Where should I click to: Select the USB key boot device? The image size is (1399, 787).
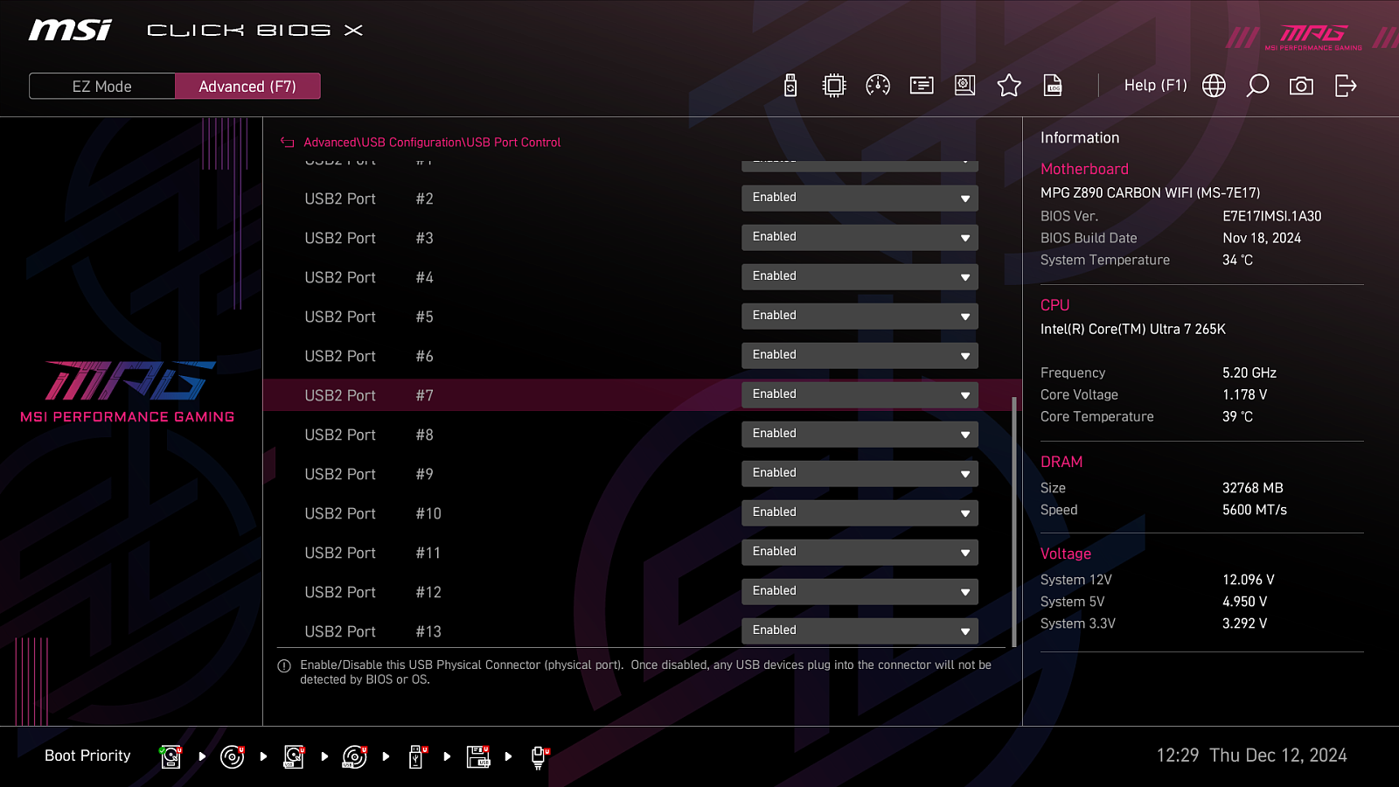417,756
